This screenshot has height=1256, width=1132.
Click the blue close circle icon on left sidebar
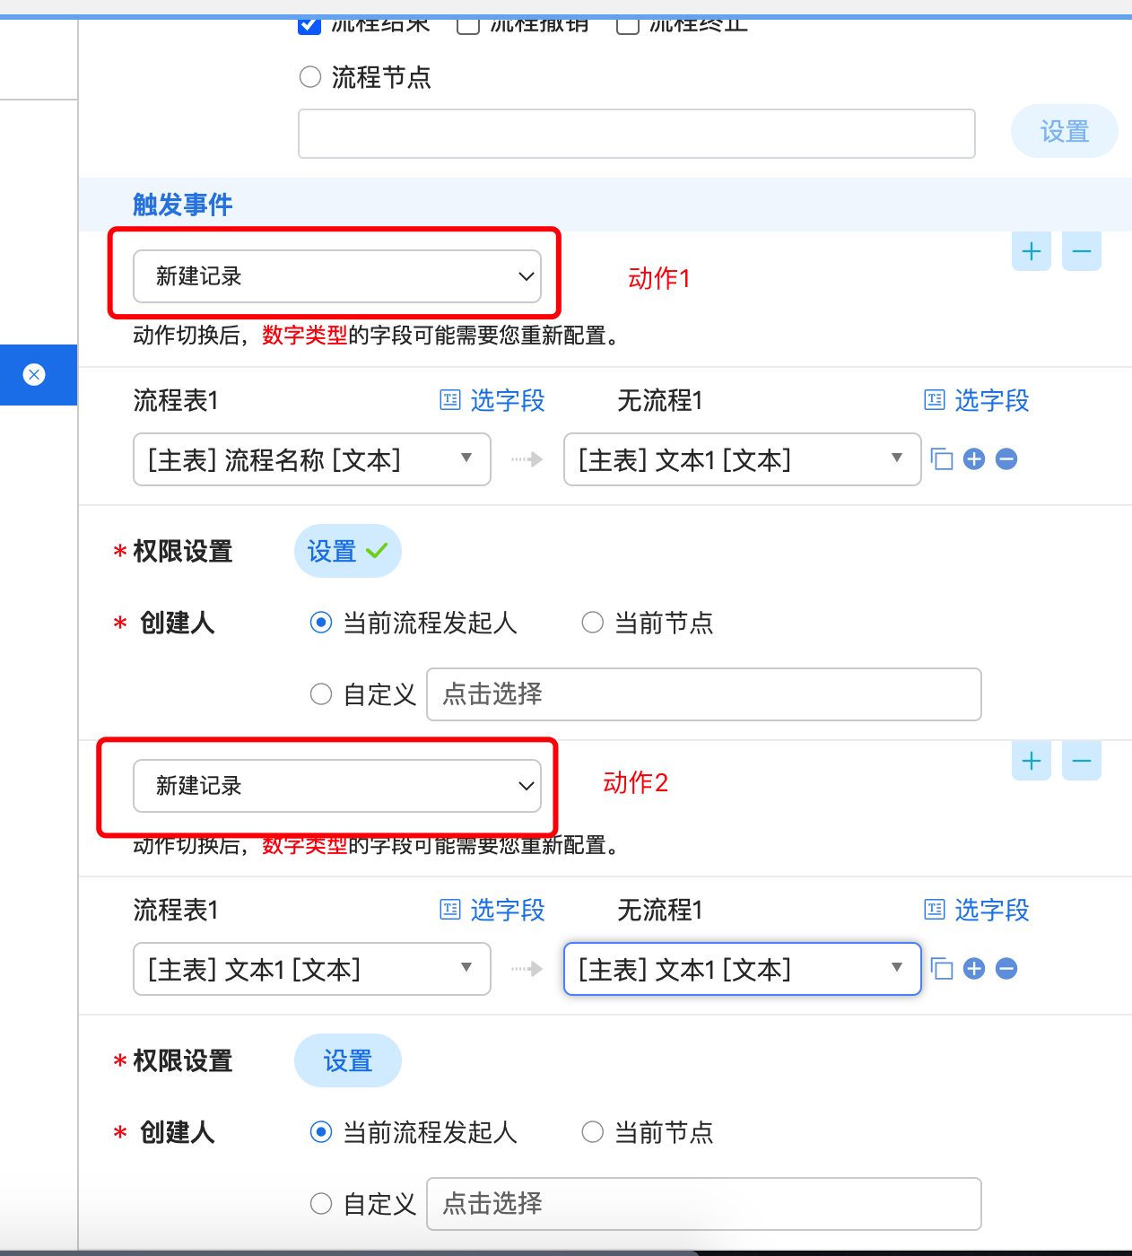coord(34,374)
